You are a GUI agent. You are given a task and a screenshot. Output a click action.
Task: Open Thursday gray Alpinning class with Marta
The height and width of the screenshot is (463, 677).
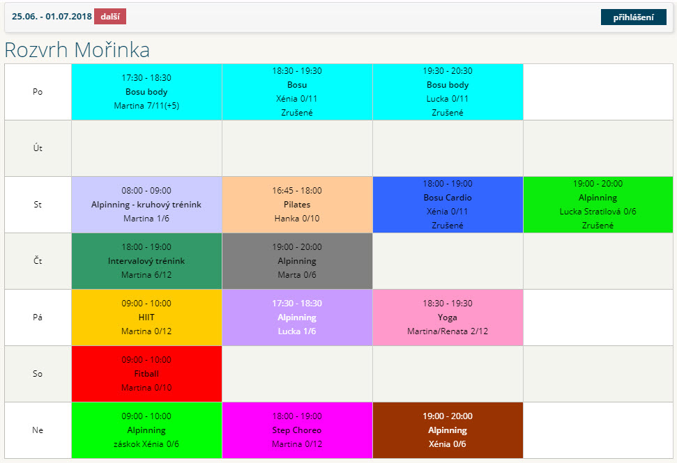[x=297, y=261]
